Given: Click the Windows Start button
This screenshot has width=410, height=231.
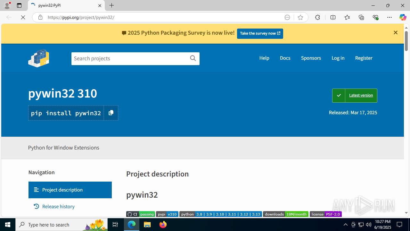Looking at the screenshot, I should click(8, 225).
